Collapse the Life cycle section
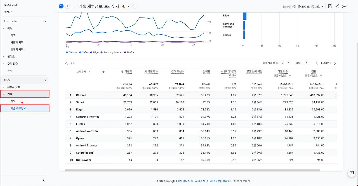 [x=45, y=21]
